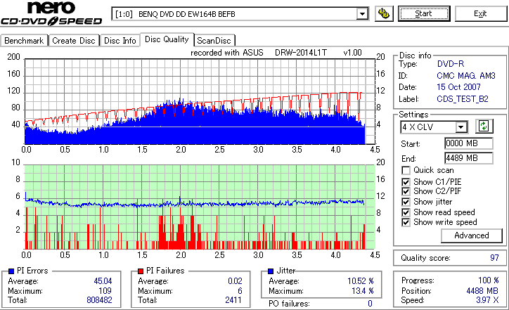Click the Nero CD-DVD Speed logo
This screenshot has height=310, width=509.
[x=51, y=13]
